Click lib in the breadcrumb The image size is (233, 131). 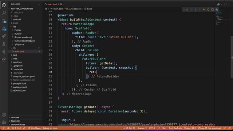(46, 9)
